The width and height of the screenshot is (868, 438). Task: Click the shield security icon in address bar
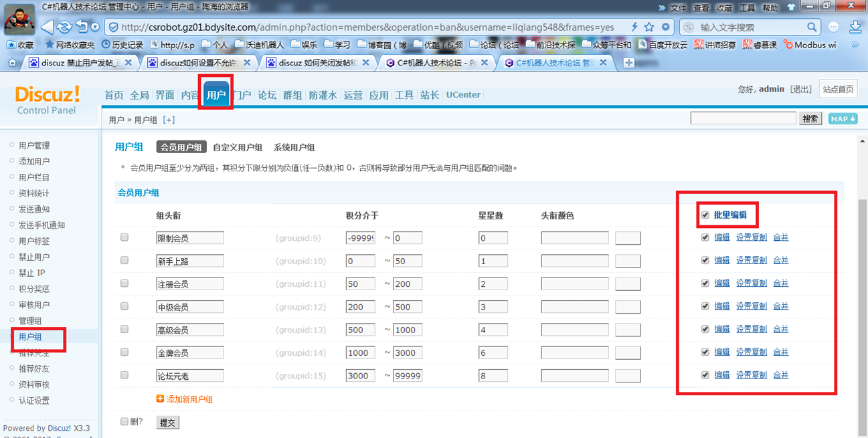click(x=113, y=27)
